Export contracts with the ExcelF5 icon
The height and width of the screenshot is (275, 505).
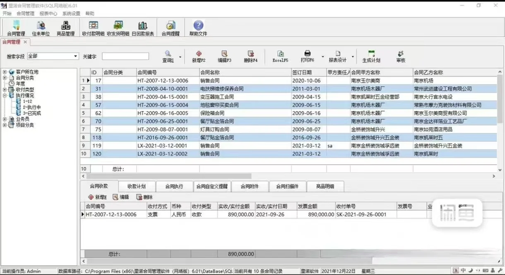click(x=280, y=56)
